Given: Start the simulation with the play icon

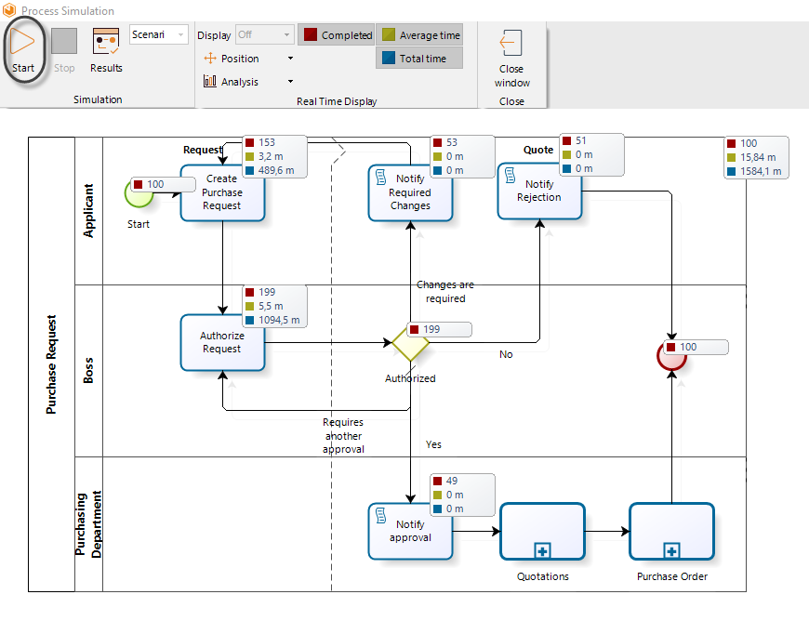Looking at the screenshot, I should click(22, 41).
